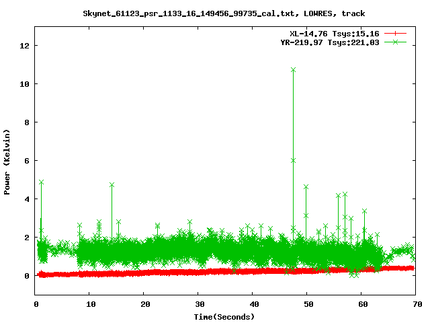
Task: Click the Time(Seconds) x-axis label
Action: (224, 316)
